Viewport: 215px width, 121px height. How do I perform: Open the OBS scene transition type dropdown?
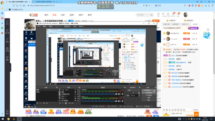(x=134, y=90)
